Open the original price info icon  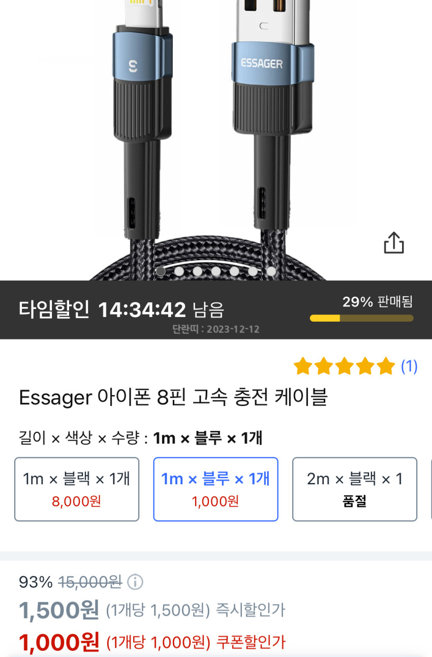[135, 582]
